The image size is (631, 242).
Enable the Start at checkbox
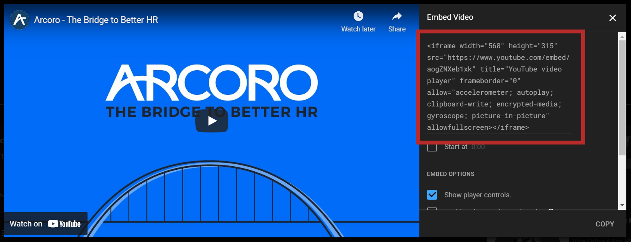[x=432, y=147]
